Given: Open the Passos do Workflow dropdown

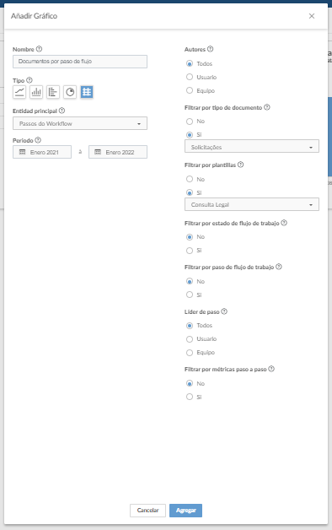Looking at the screenshot, I should 80,123.
